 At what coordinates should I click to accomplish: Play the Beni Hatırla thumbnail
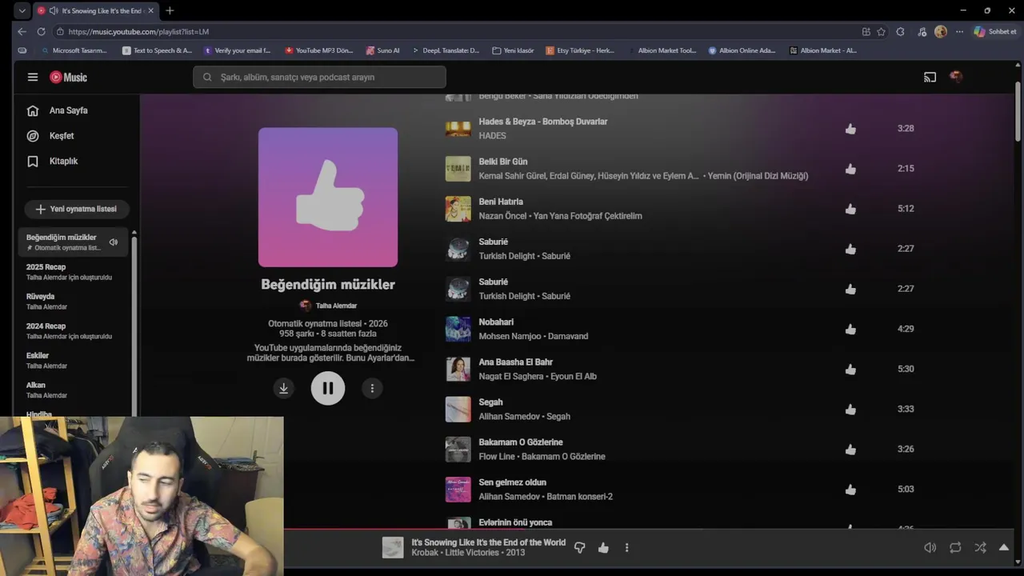click(458, 209)
